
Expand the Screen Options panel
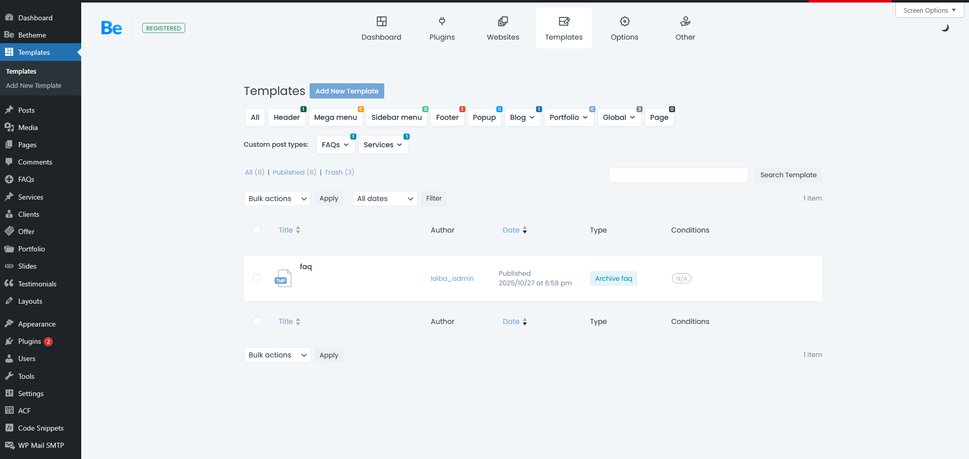pos(929,10)
